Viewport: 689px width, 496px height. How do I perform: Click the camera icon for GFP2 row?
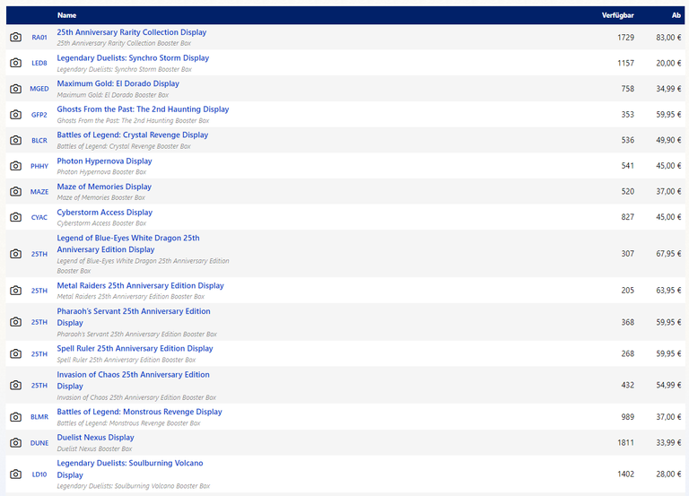[x=16, y=114]
